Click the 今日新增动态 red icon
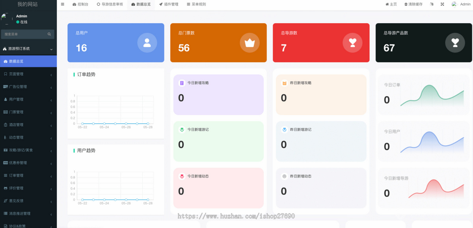The height and width of the screenshot is (228, 473). click(x=182, y=176)
